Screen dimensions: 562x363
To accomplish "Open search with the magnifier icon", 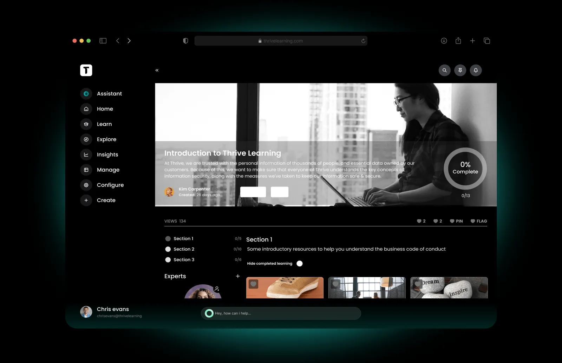I will tap(445, 70).
